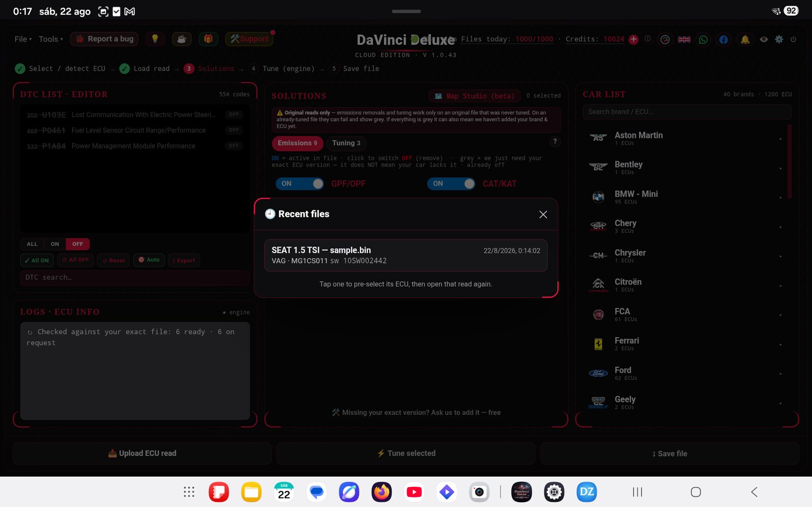Click Tune selected button
Screen dimensions: 812x507
click(406, 453)
